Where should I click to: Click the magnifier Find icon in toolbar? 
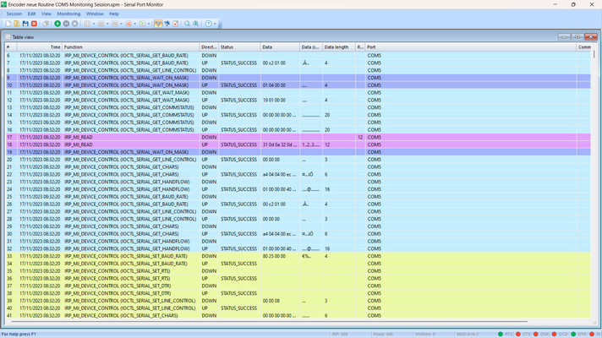187,24
